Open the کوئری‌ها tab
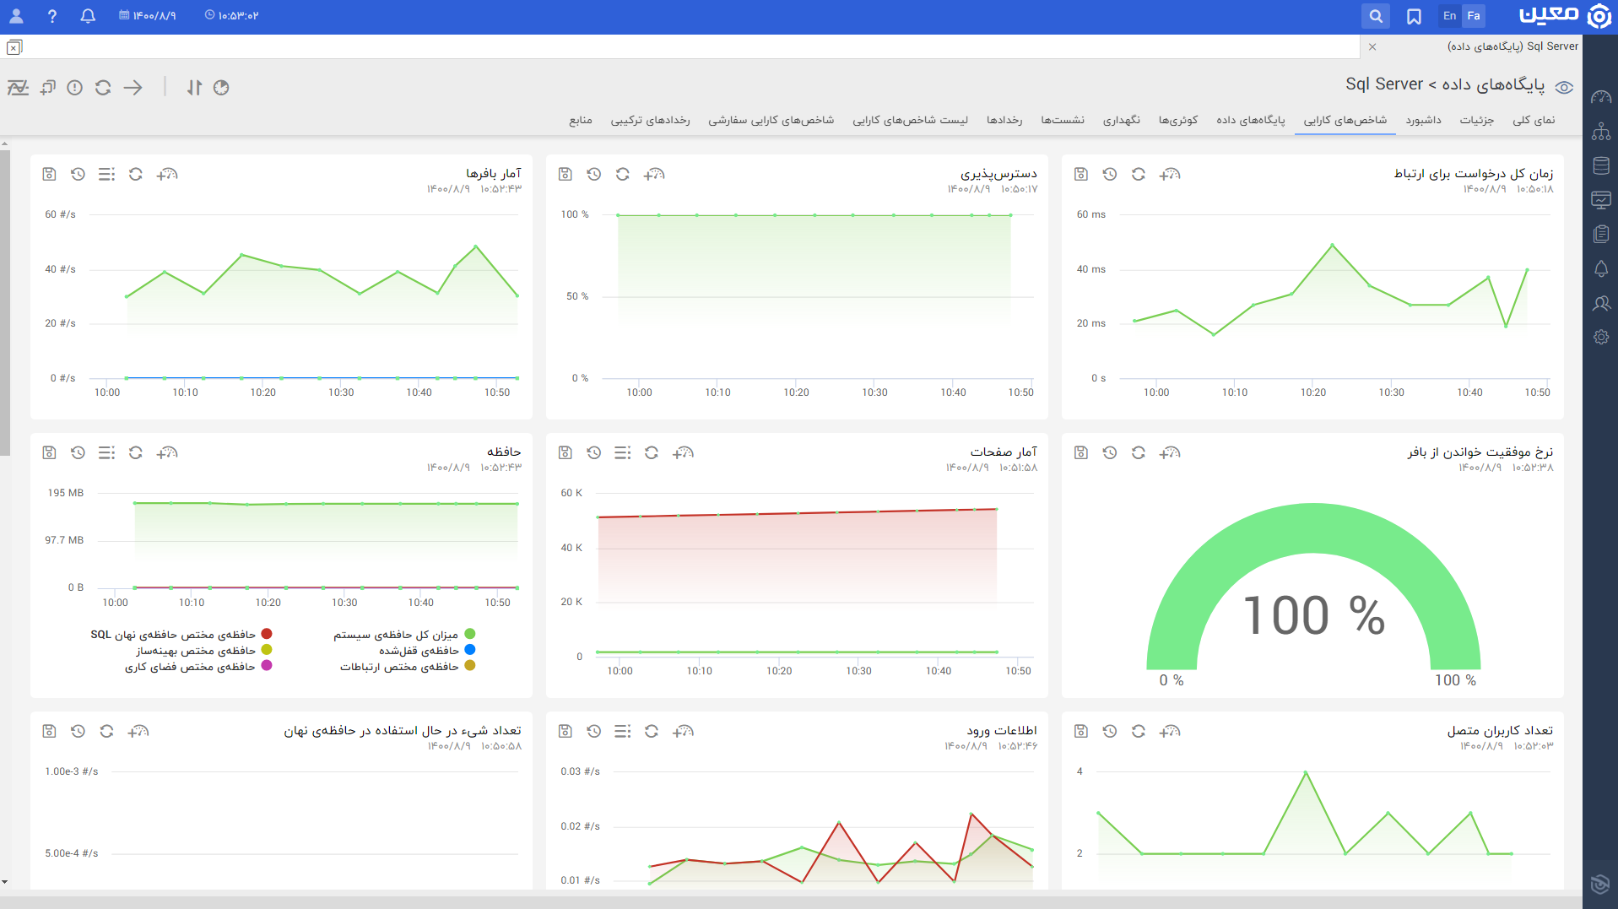The width and height of the screenshot is (1618, 909). coord(1178,120)
